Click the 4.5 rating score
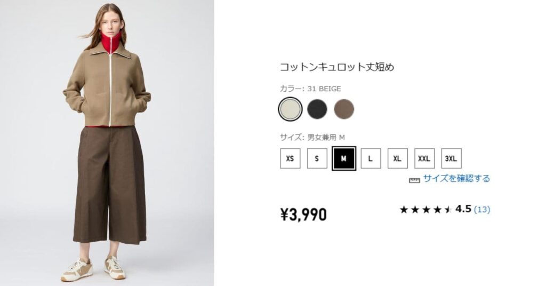The width and height of the screenshot is (546, 286). (x=463, y=209)
